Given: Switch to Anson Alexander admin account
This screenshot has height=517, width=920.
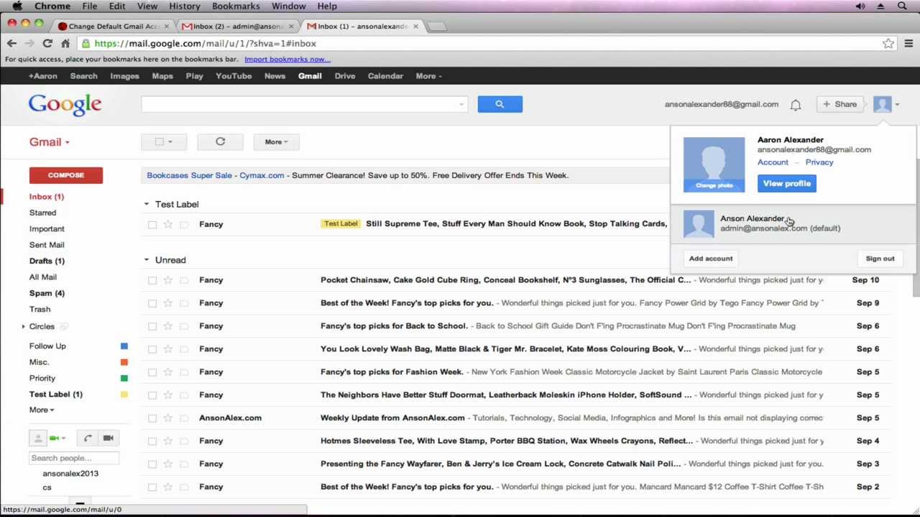Looking at the screenshot, I should tap(794, 223).
